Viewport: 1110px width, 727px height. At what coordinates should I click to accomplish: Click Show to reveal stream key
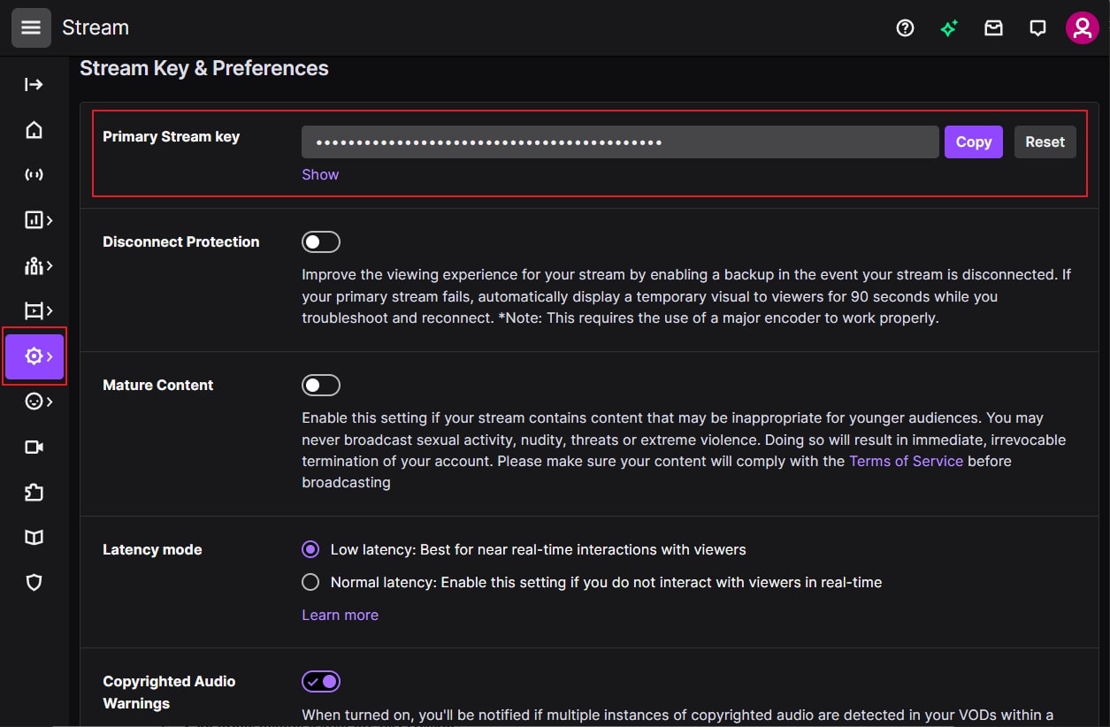tap(320, 174)
